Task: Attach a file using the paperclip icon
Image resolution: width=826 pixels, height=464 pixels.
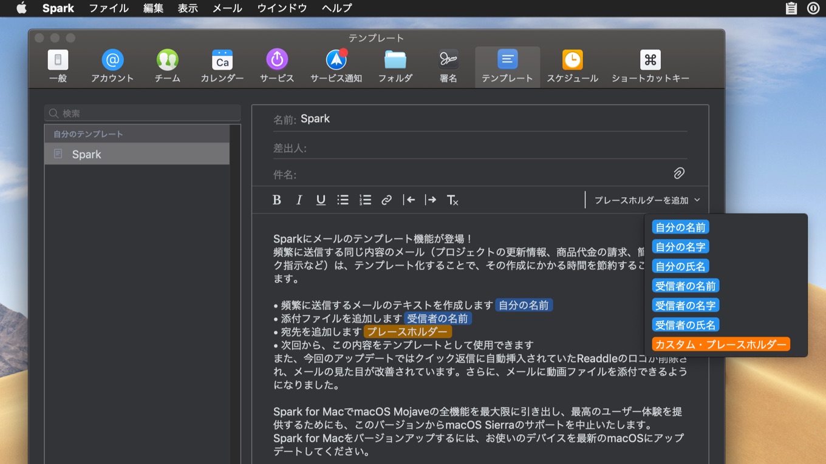Action: [x=679, y=173]
